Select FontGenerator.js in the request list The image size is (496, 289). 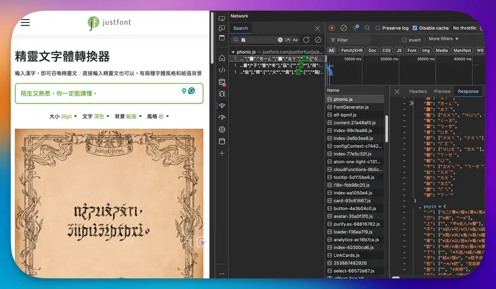tap(351, 107)
